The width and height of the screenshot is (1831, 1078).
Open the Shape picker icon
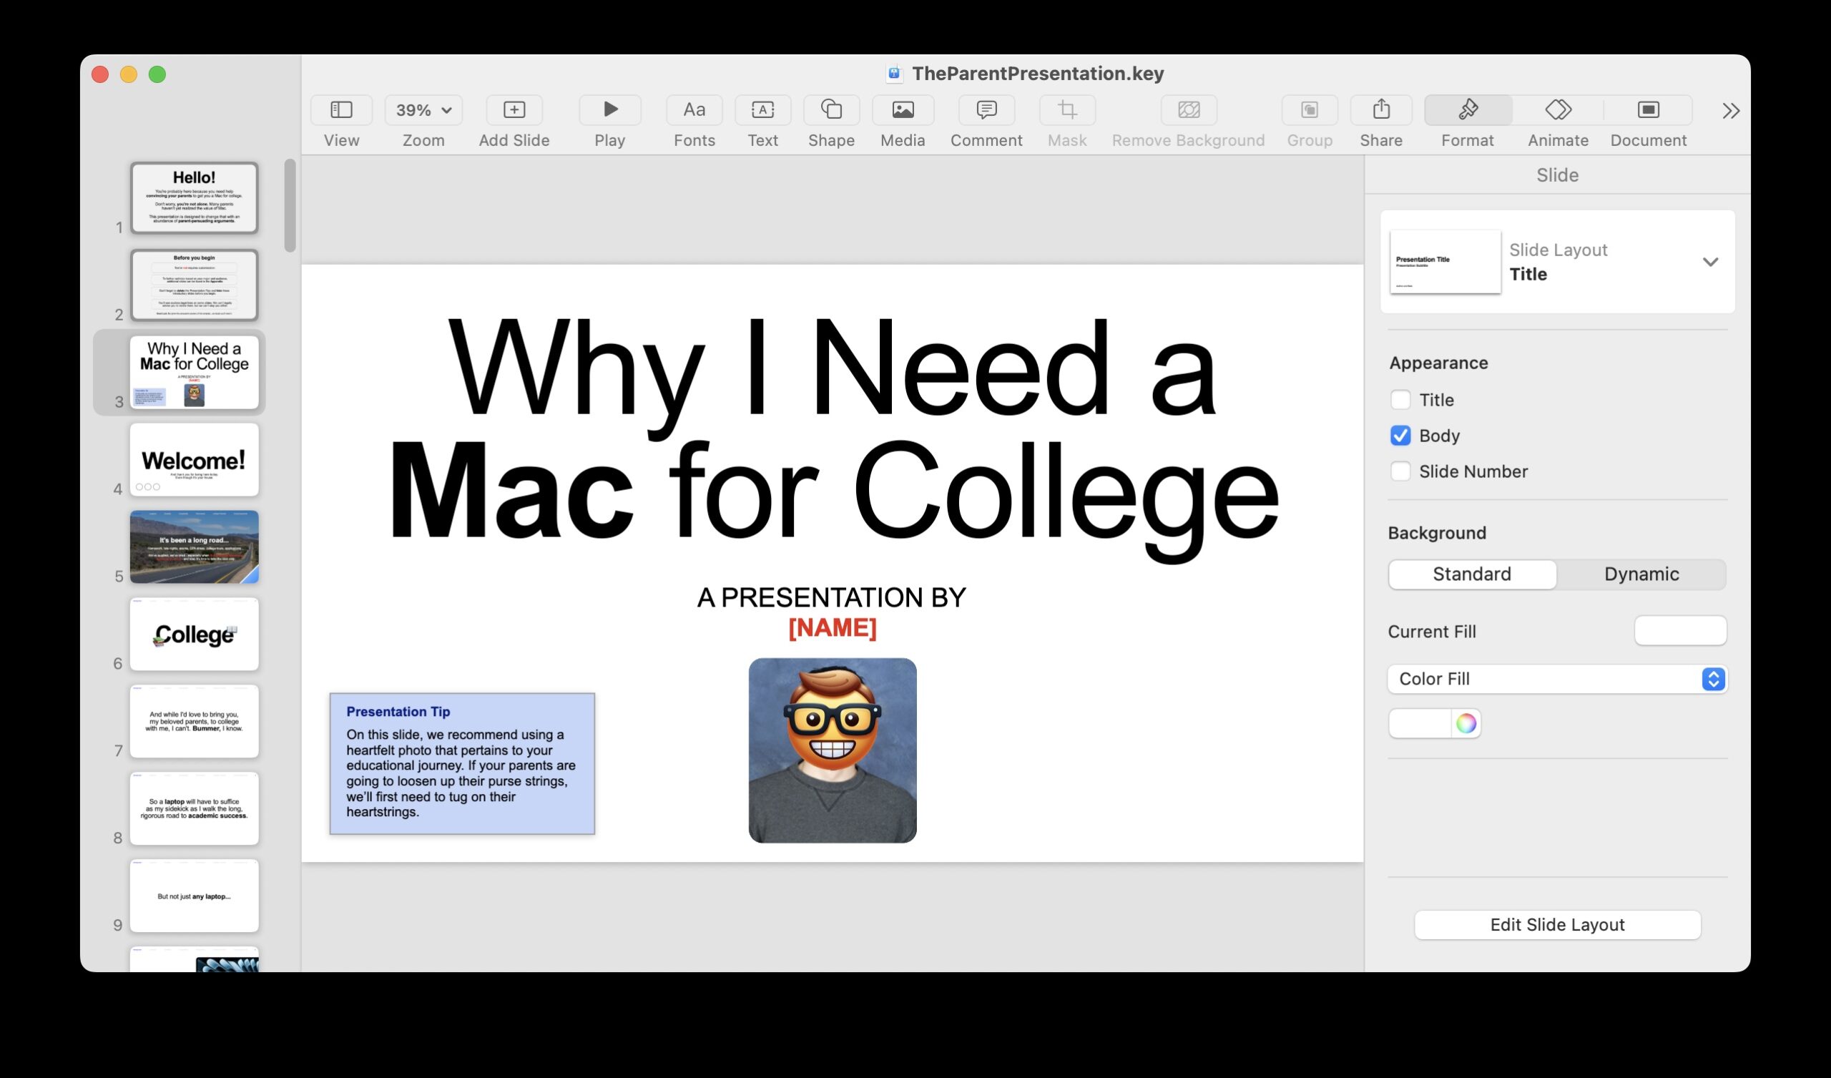pyautogui.click(x=831, y=109)
